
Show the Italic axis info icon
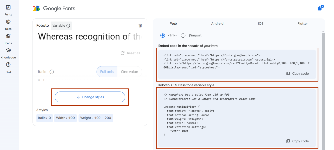(x=52, y=72)
